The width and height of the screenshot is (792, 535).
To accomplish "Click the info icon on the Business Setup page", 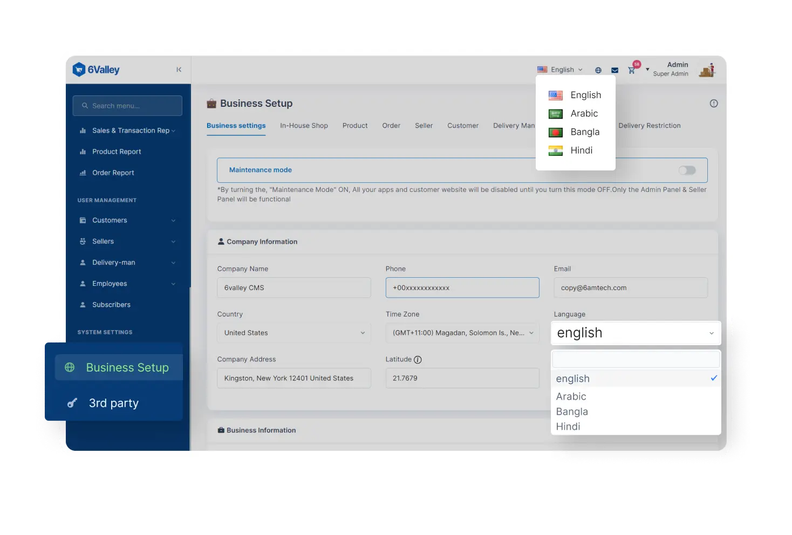I will coord(713,103).
